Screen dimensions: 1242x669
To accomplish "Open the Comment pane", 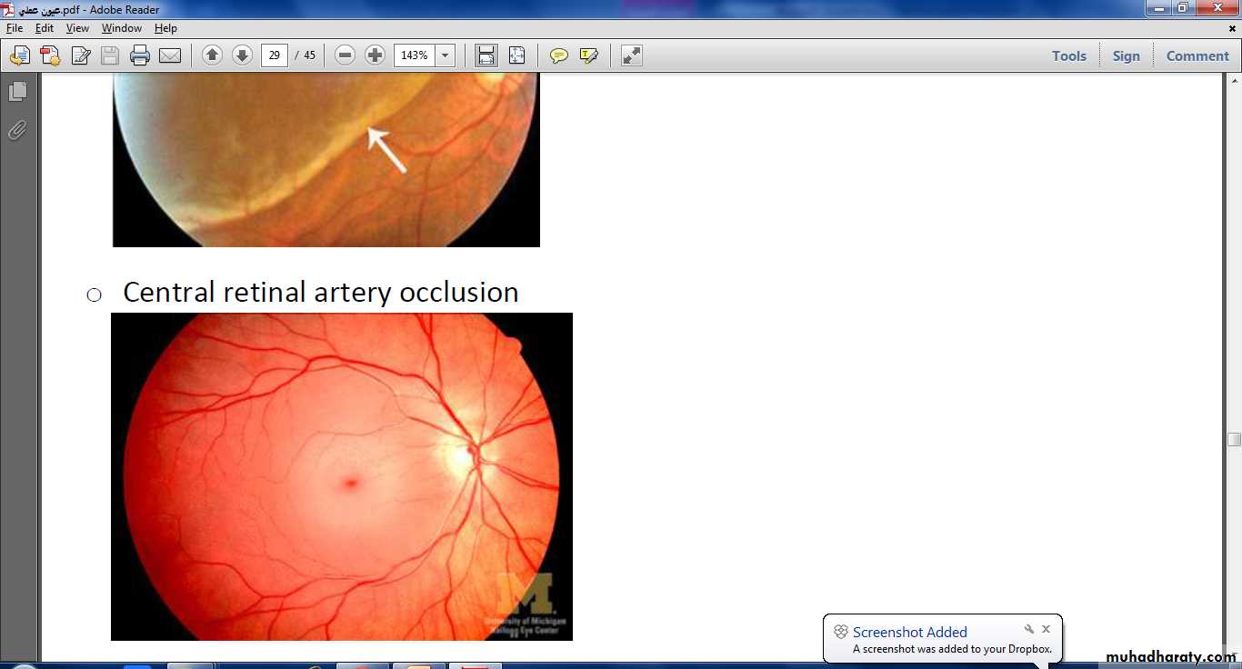I will [1197, 55].
